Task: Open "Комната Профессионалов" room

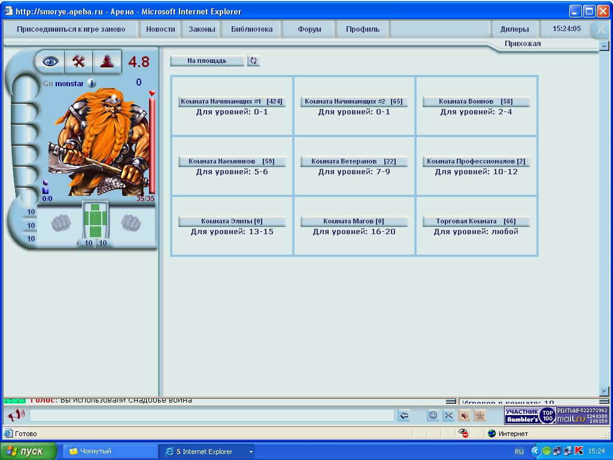Action: pyautogui.click(x=476, y=161)
